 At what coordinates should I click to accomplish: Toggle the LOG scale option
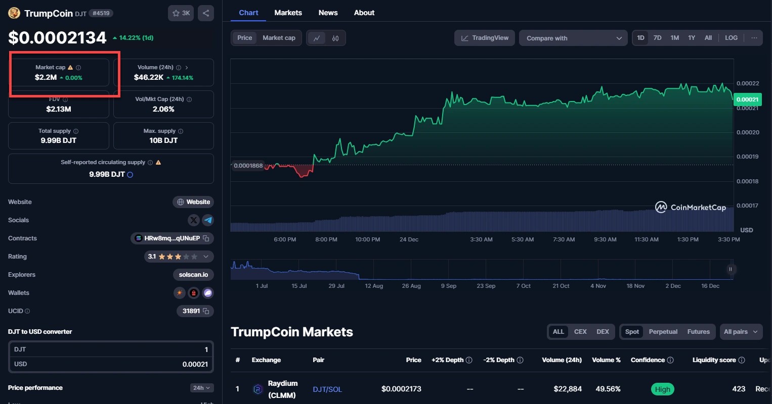[x=731, y=38]
